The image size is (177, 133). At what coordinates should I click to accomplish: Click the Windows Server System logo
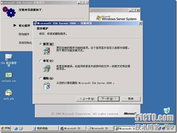tap(116, 18)
